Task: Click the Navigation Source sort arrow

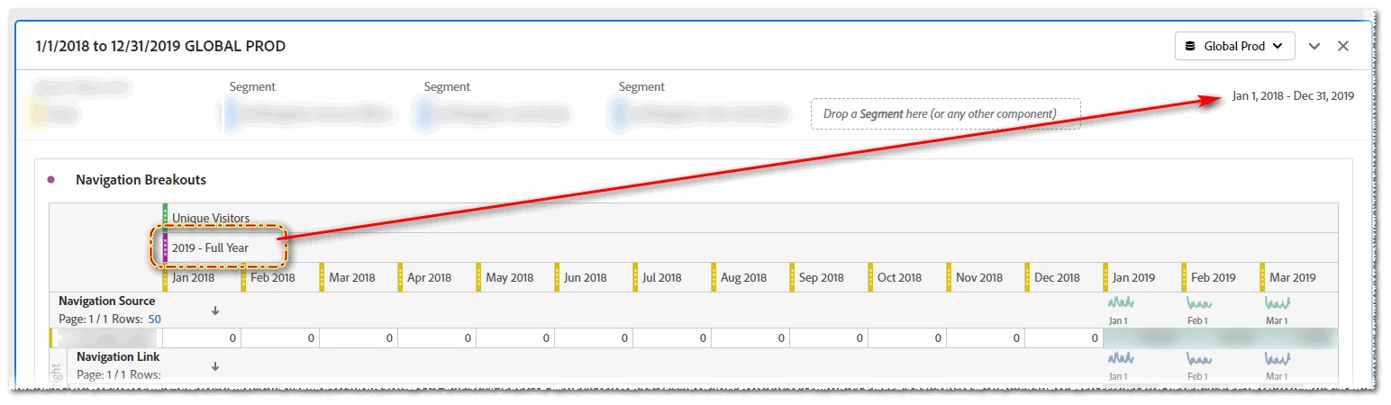Action: point(215,310)
